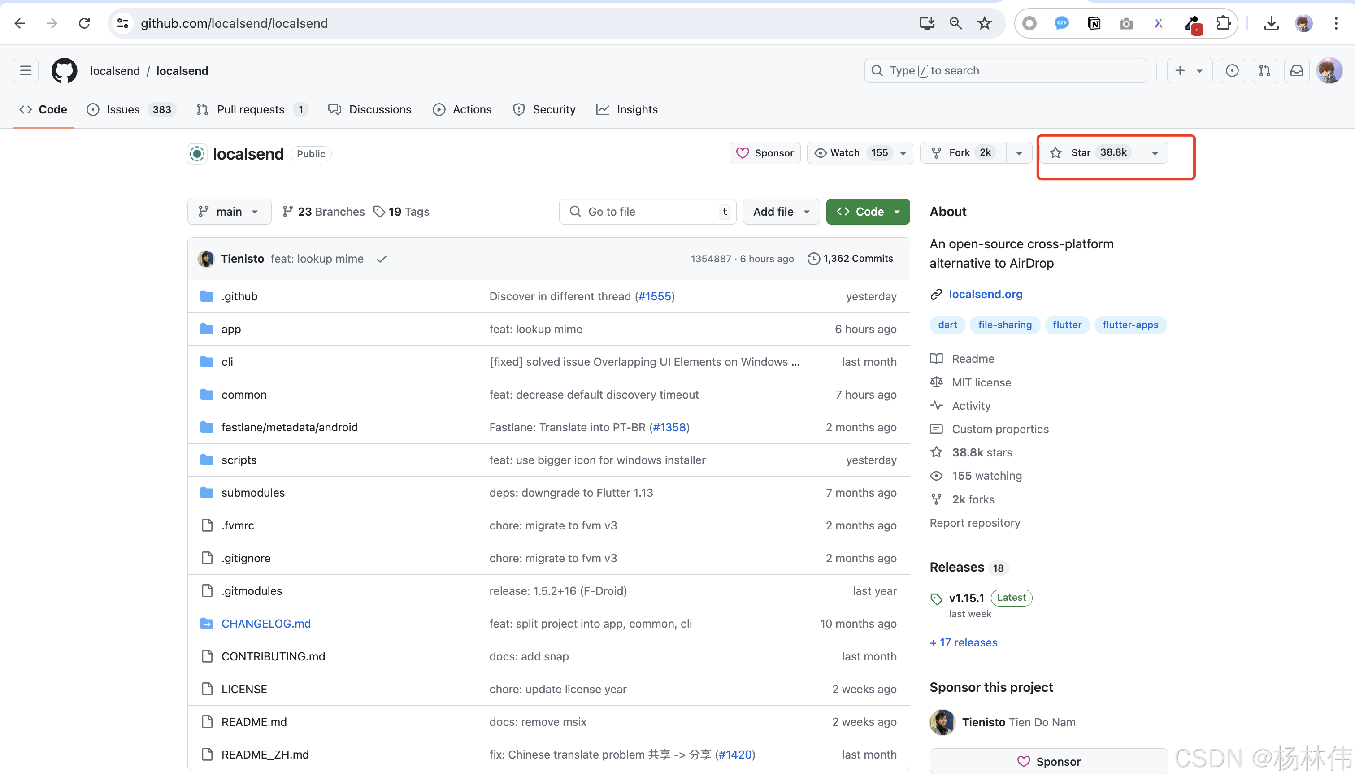Open the hamburger navigation menu
This screenshot has width=1355, height=781.
pos(26,70)
